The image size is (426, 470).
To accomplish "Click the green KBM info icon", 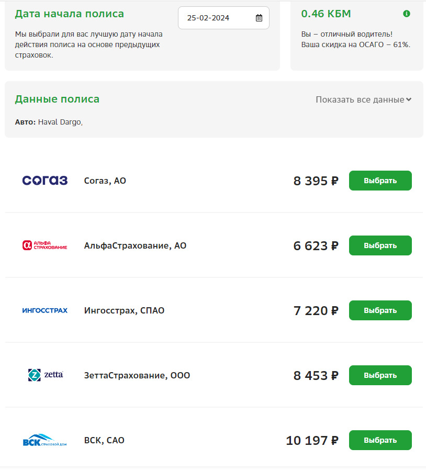I will point(407,14).
